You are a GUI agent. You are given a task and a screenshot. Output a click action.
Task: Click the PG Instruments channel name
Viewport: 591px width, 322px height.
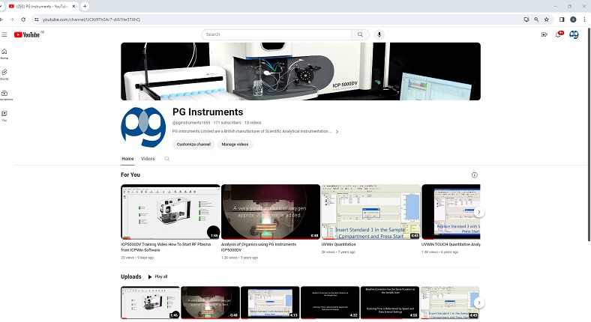[208, 112]
